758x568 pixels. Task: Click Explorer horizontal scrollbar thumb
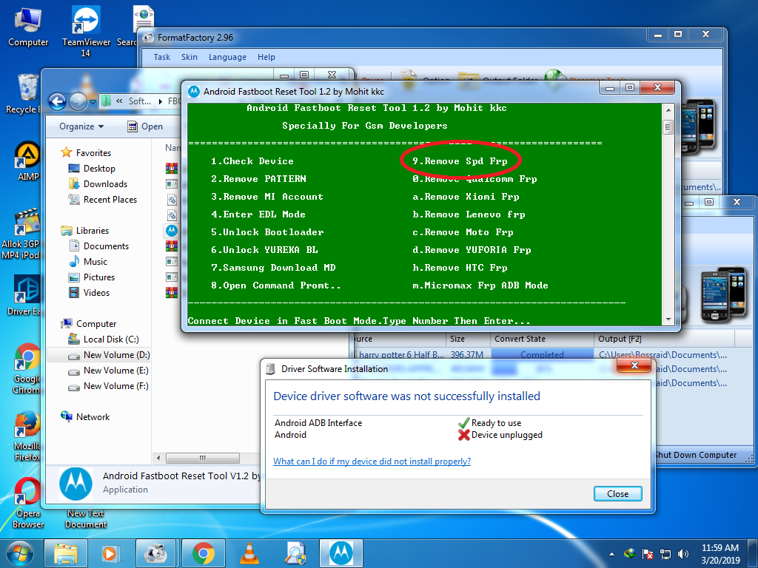203,457
